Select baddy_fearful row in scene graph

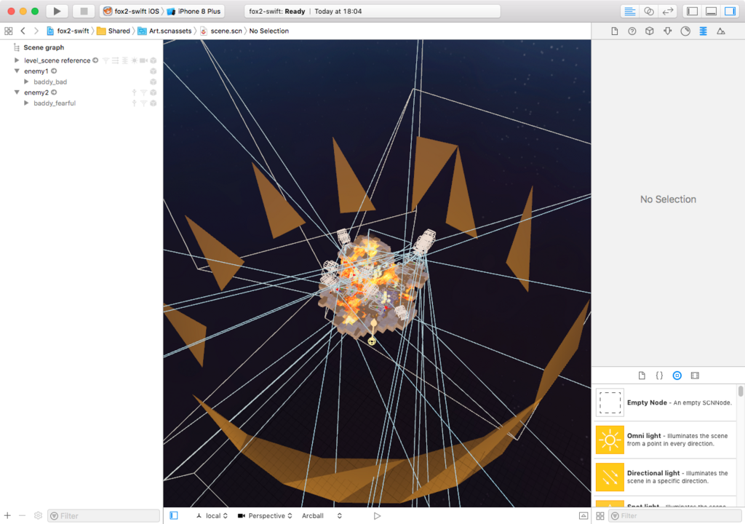tap(81, 103)
